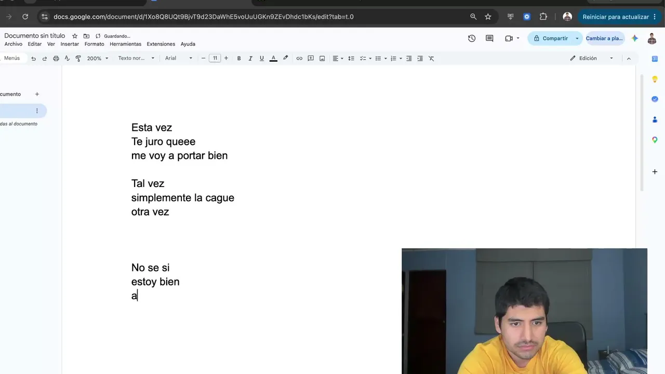This screenshot has height=374, width=665.
Task: Redo the last undone edit
Action: [x=45, y=58]
